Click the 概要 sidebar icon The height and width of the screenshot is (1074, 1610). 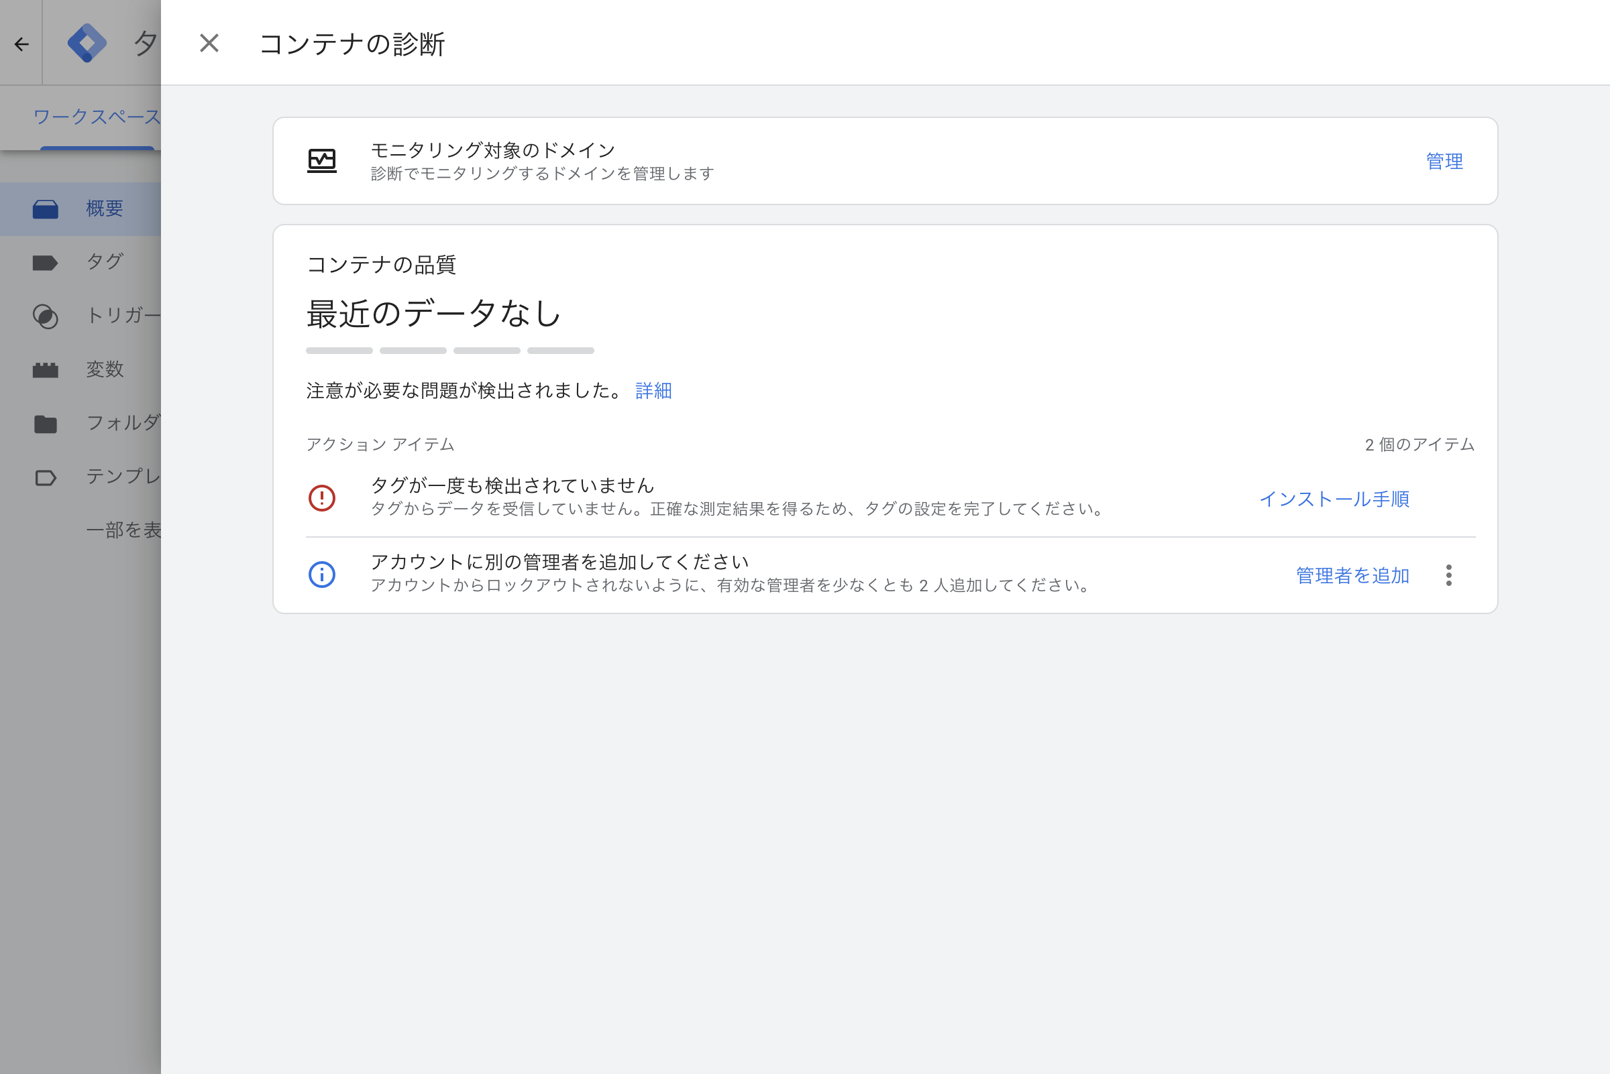tap(45, 209)
